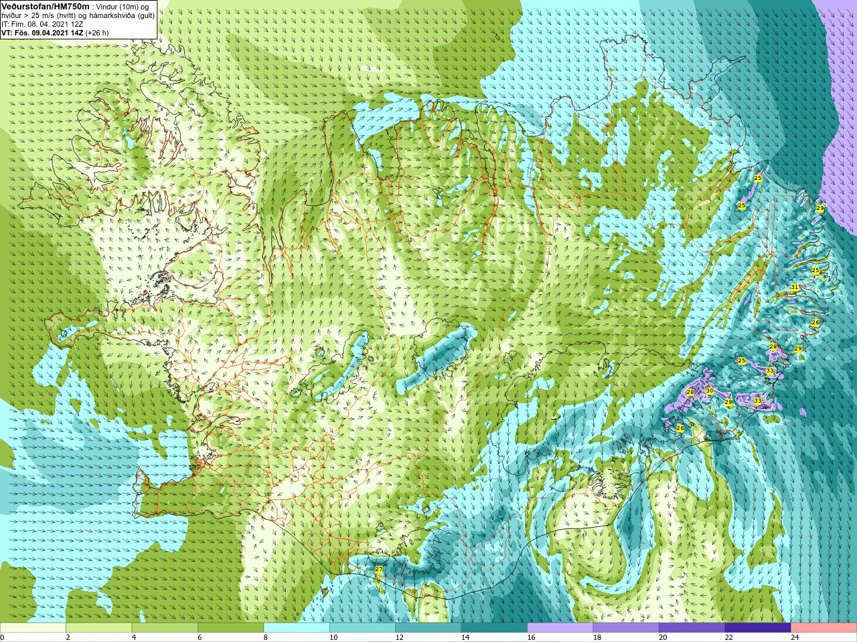
Task: Click the legend tick label '18'
Action: click(x=597, y=637)
